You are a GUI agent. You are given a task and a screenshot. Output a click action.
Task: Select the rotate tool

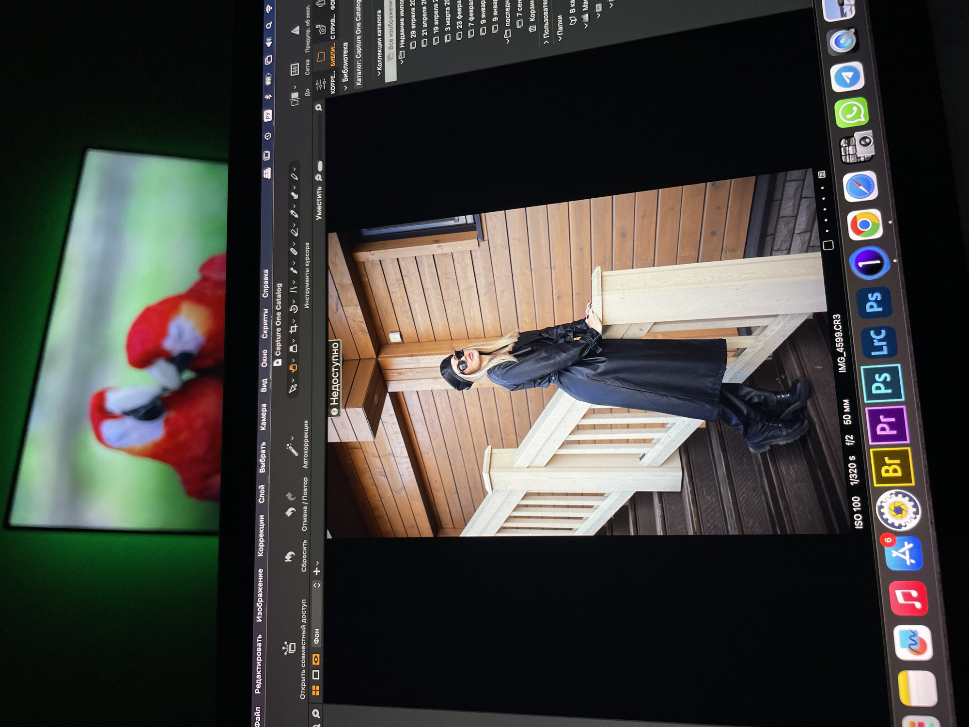(293, 309)
